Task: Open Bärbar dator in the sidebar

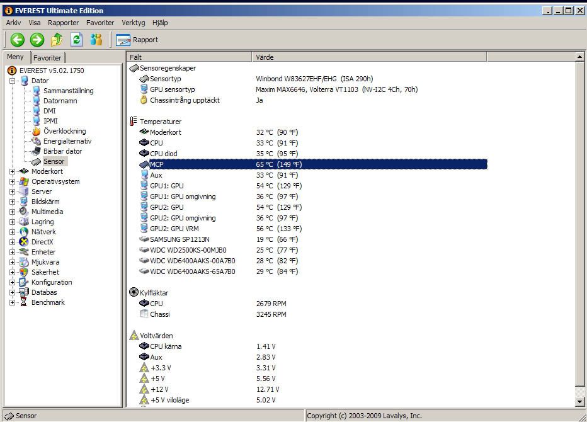Action: point(62,151)
